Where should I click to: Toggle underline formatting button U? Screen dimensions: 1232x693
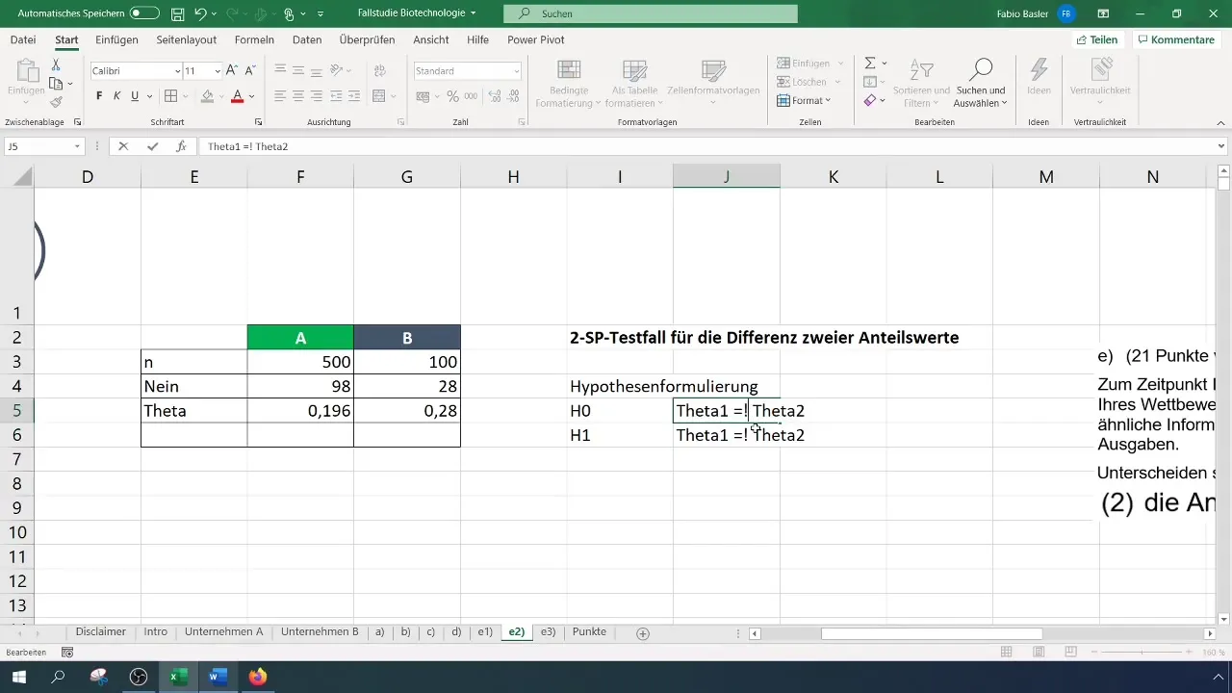[x=135, y=96]
